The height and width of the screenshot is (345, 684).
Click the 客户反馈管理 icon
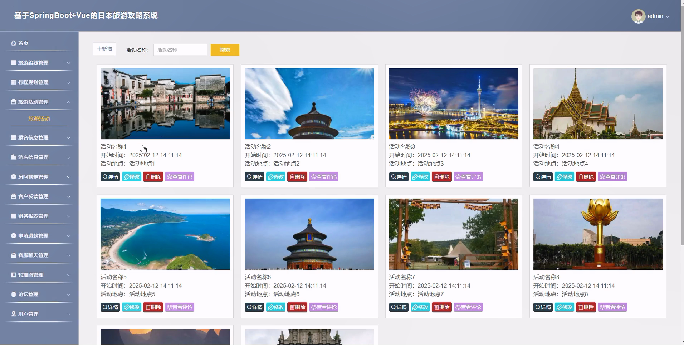14,196
